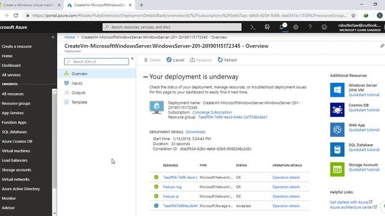Click the Redeploy toolbar button
385x216 pixels.
[201, 60]
